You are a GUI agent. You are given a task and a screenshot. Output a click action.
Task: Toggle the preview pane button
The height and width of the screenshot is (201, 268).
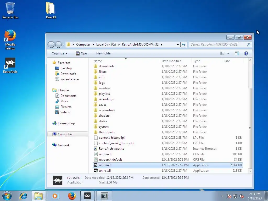237,53
